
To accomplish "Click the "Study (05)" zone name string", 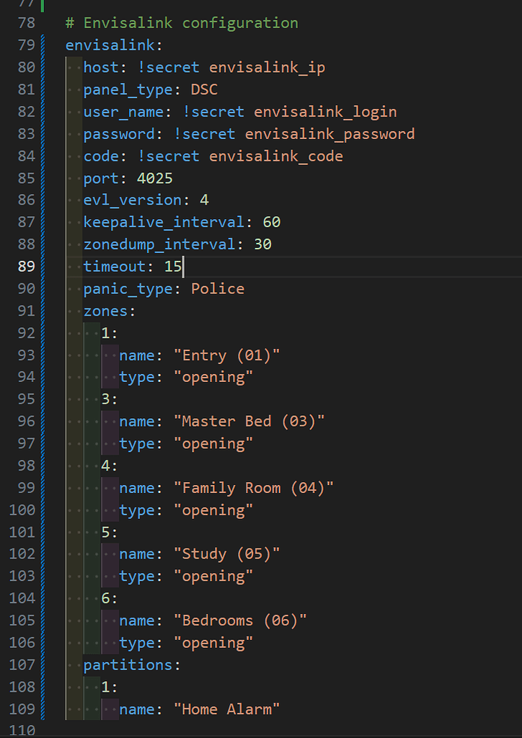I will pos(226,554).
